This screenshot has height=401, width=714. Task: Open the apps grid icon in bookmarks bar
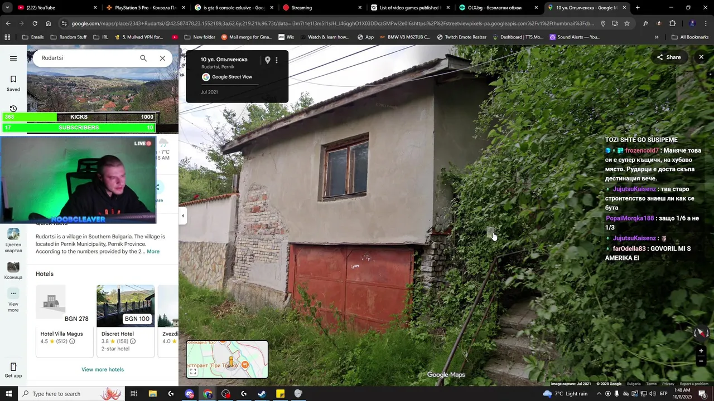pyautogui.click(x=7, y=37)
